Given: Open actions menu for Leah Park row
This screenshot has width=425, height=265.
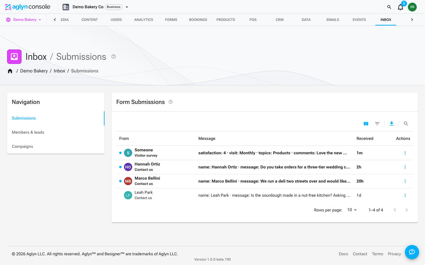Looking at the screenshot, I should point(405,195).
